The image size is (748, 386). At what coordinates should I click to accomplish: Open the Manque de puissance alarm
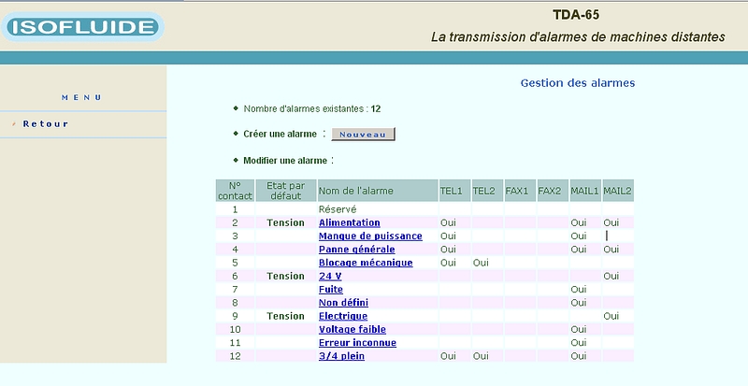(x=370, y=236)
